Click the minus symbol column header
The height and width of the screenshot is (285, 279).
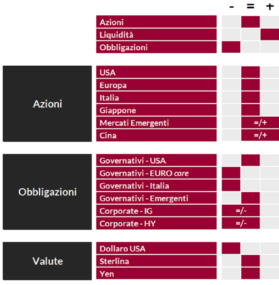click(x=232, y=7)
